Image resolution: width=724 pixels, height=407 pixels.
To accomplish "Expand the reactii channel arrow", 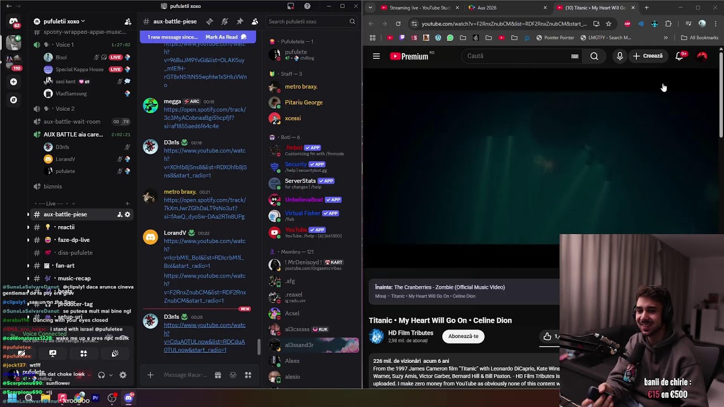I will 28,227.
